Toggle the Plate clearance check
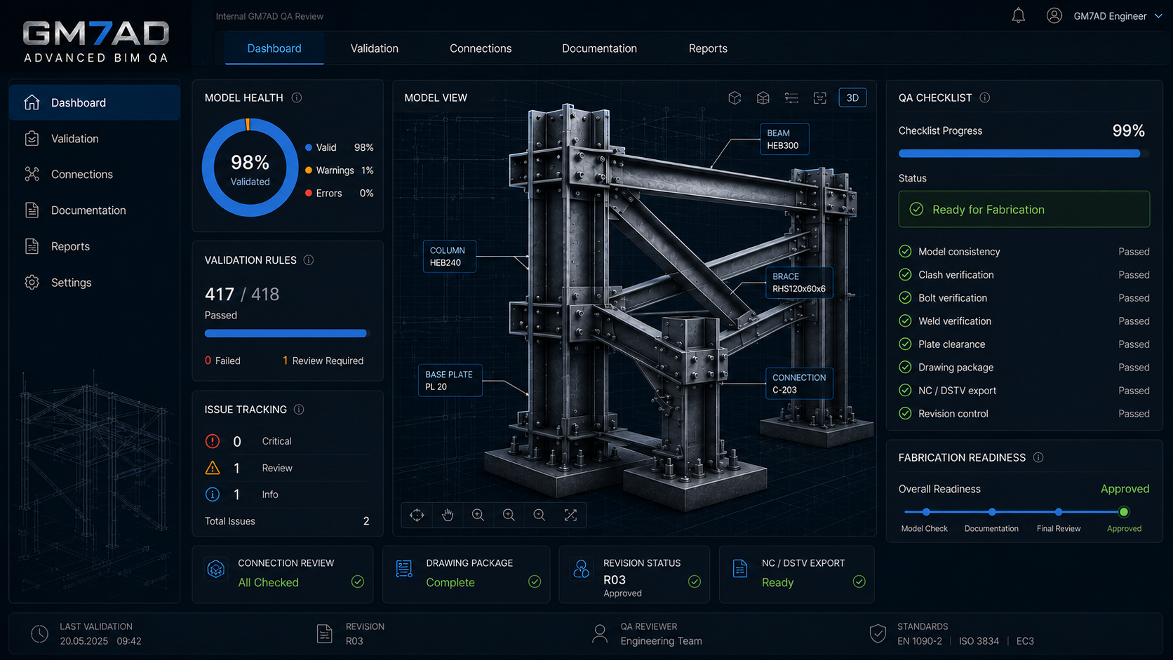1173x660 pixels. 905,344
